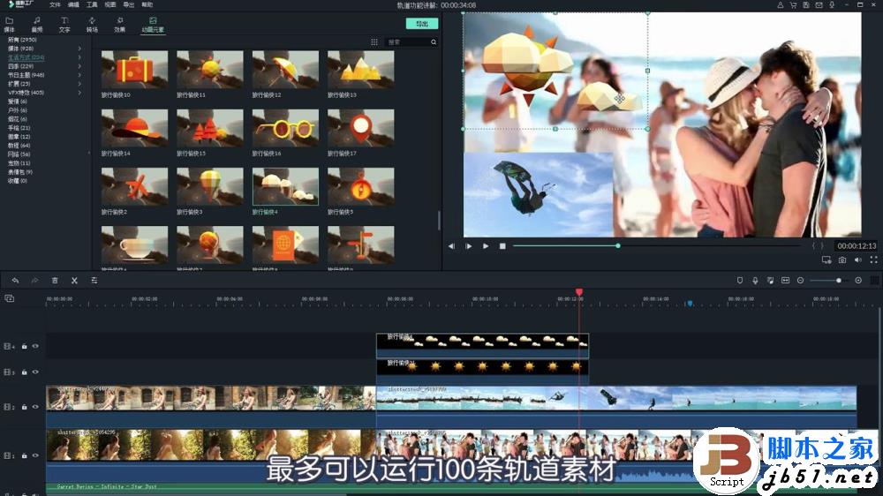The width and height of the screenshot is (883, 496).
Task: Click the add track manager icon
Action: coord(9,298)
